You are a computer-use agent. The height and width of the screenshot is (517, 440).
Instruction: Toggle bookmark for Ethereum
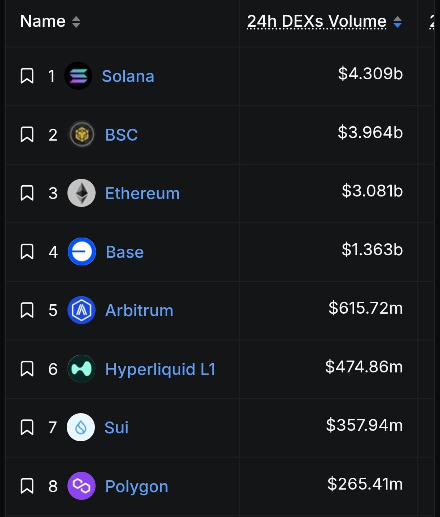pyautogui.click(x=27, y=193)
